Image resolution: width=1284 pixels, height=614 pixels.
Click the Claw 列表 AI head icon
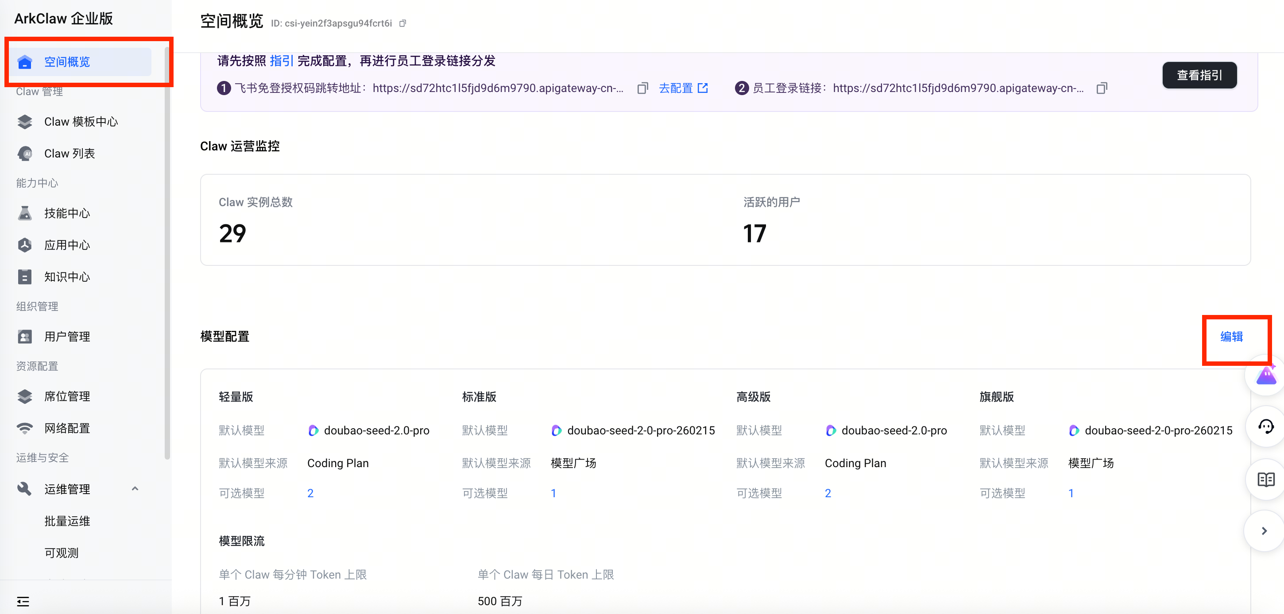pos(24,153)
